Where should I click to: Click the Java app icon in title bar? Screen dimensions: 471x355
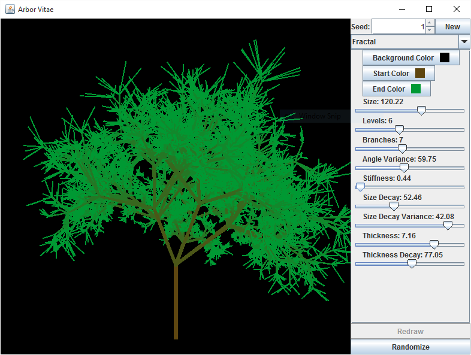(10, 9)
